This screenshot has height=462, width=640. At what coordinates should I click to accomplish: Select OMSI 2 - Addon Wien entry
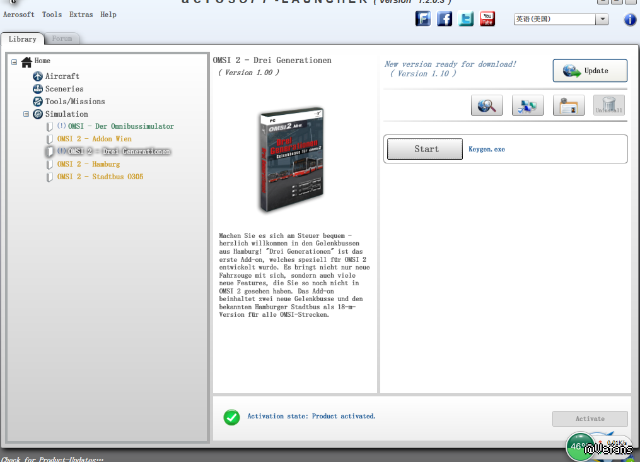95,139
